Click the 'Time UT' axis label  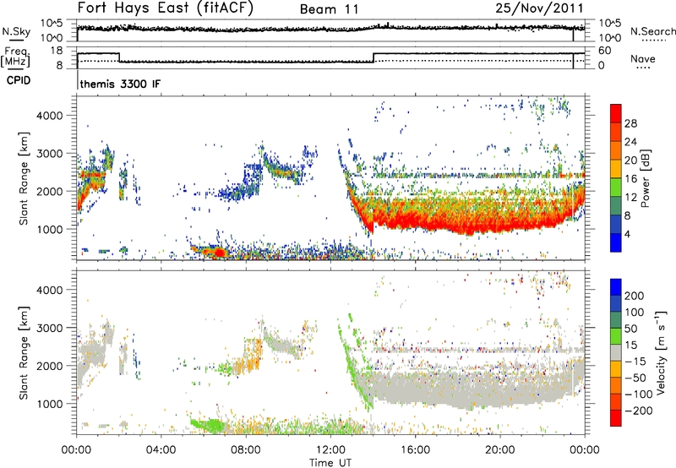330,463
